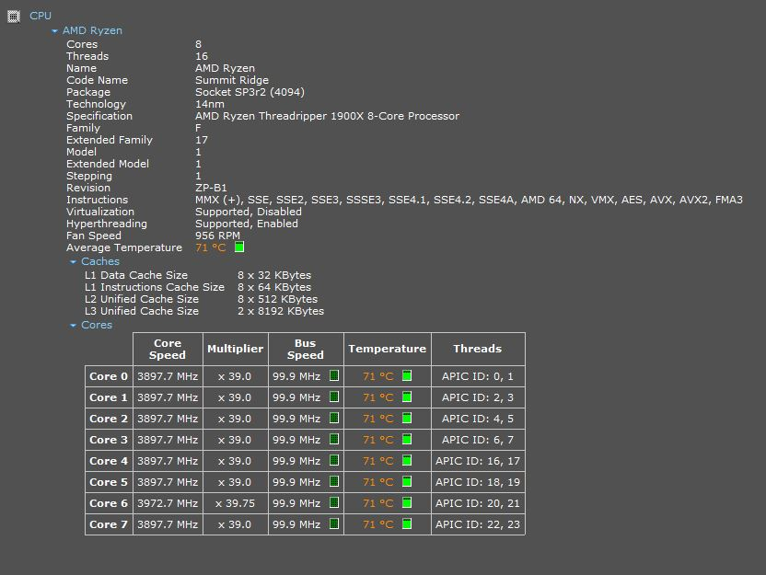
Task: Click the Core 3 temperature indicator square
Action: (x=407, y=440)
